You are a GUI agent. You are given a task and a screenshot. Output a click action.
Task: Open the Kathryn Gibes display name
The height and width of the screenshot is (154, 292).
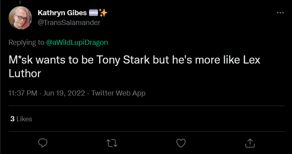[x=62, y=13]
